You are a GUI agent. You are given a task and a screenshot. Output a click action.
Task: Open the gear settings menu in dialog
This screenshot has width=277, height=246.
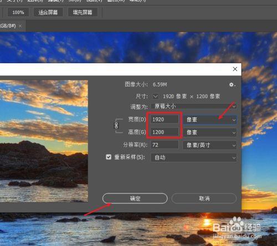232,85
